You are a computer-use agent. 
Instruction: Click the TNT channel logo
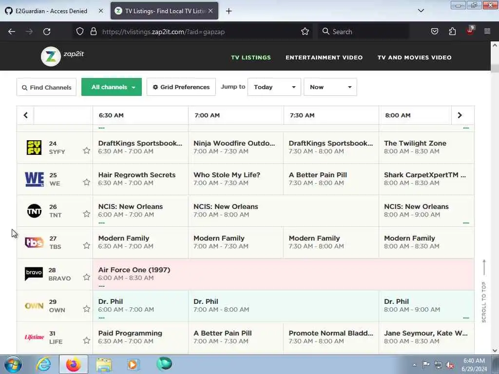pos(34,210)
